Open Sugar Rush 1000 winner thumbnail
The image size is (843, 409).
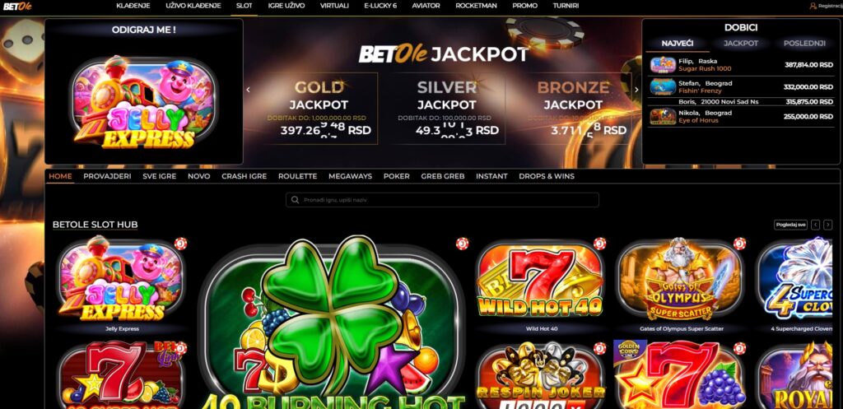tap(663, 65)
